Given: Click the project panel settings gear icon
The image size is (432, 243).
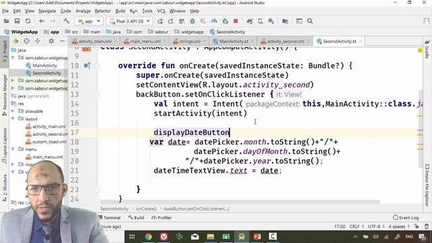Looking at the screenshot, I should pos(51,41).
